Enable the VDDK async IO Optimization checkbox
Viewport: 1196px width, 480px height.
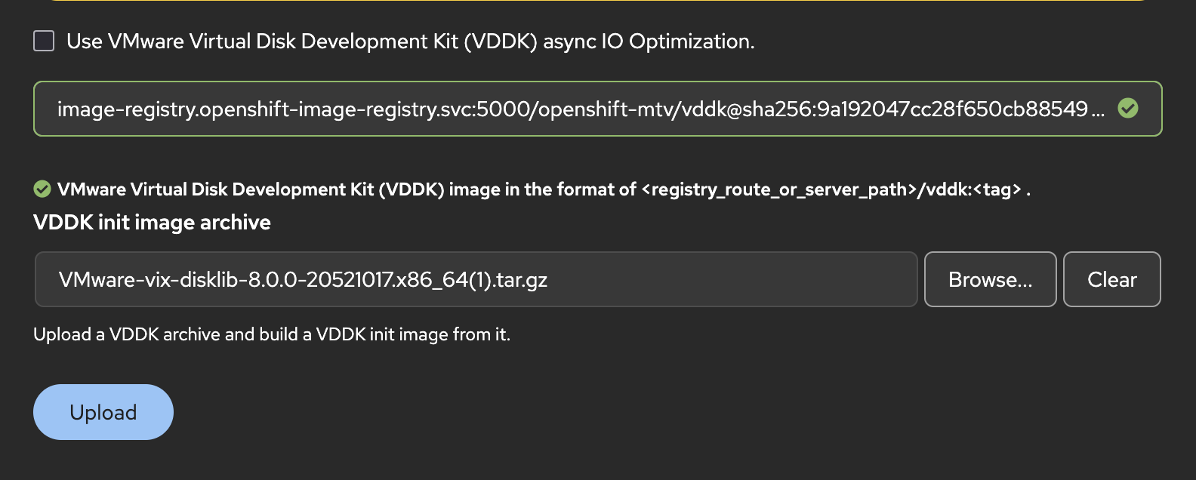coord(44,41)
